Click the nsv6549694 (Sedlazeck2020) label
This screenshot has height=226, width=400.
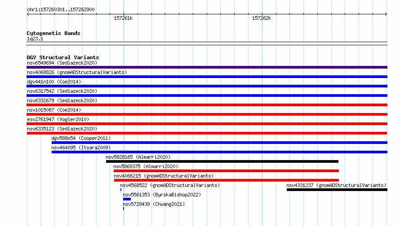point(62,63)
